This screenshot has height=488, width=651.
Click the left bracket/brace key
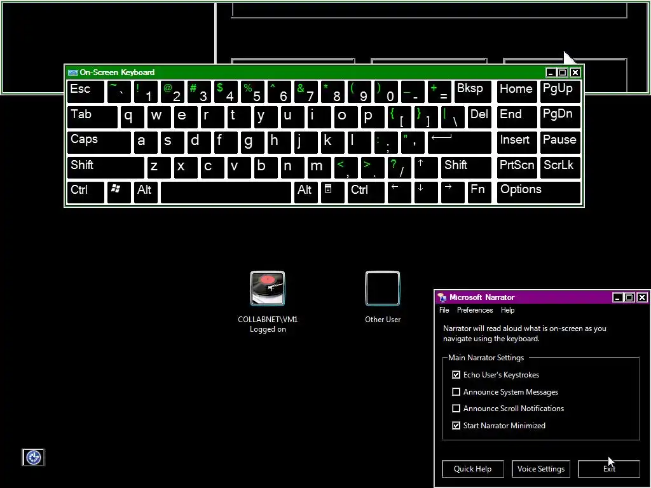click(399, 117)
